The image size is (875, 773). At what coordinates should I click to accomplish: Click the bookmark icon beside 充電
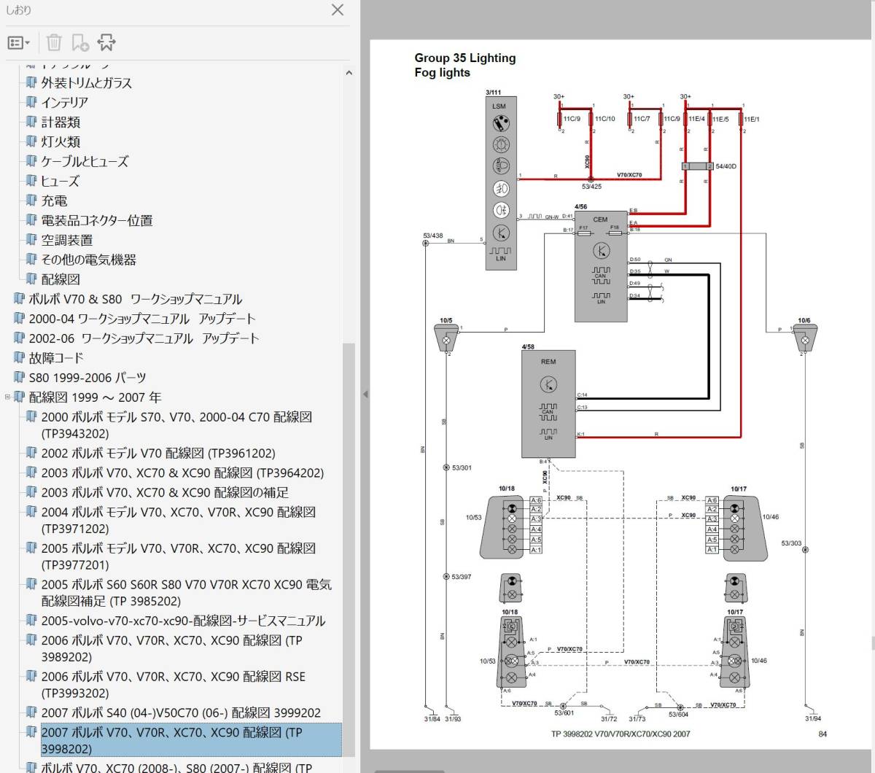[x=31, y=201]
